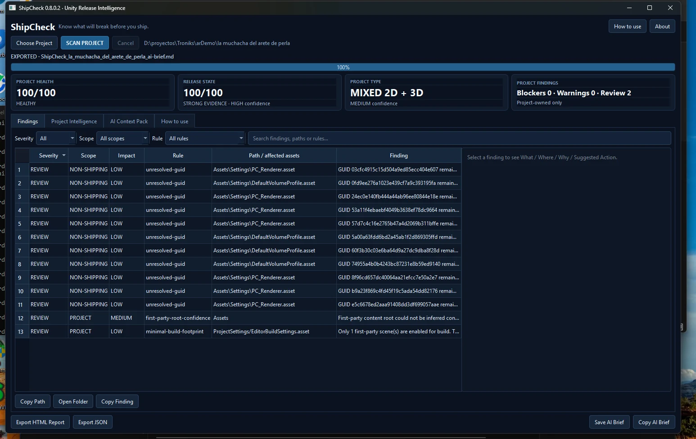Click the Copy Path button
Viewport: 696px width, 439px height.
pyautogui.click(x=33, y=402)
